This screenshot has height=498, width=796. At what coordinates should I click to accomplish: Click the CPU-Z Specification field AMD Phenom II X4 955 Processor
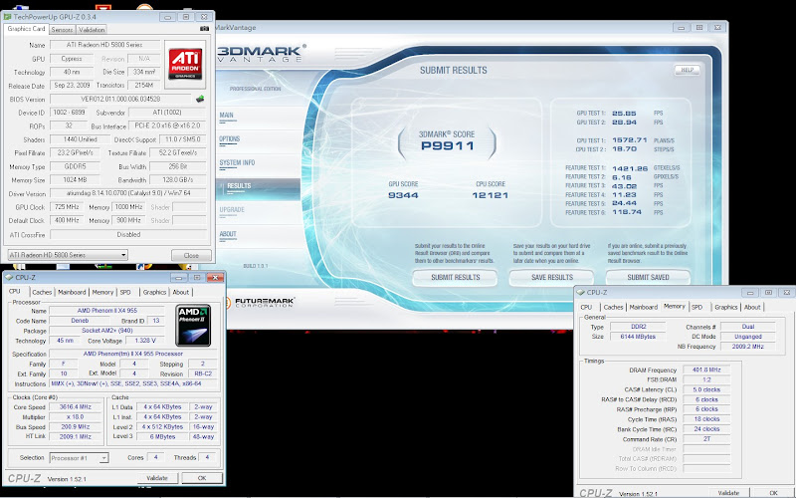point(133,354)
